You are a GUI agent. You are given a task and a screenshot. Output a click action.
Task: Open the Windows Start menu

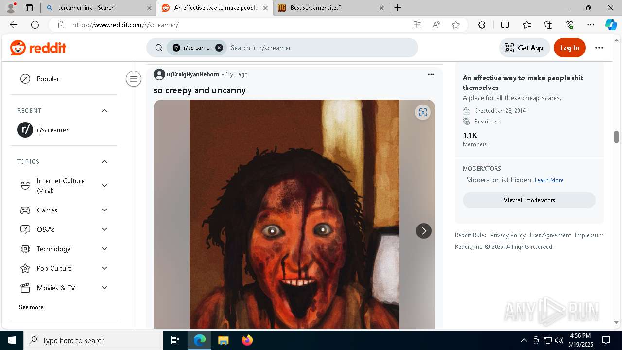point(12,340)
